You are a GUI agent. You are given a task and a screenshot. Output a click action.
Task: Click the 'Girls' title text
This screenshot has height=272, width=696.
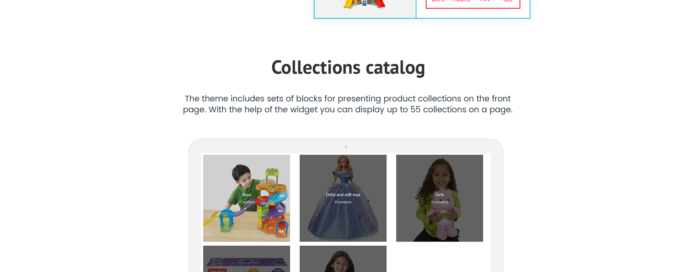(x=440, y=195)
